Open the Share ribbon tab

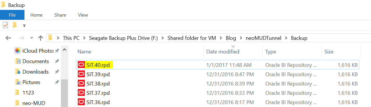tap(60, 15)
